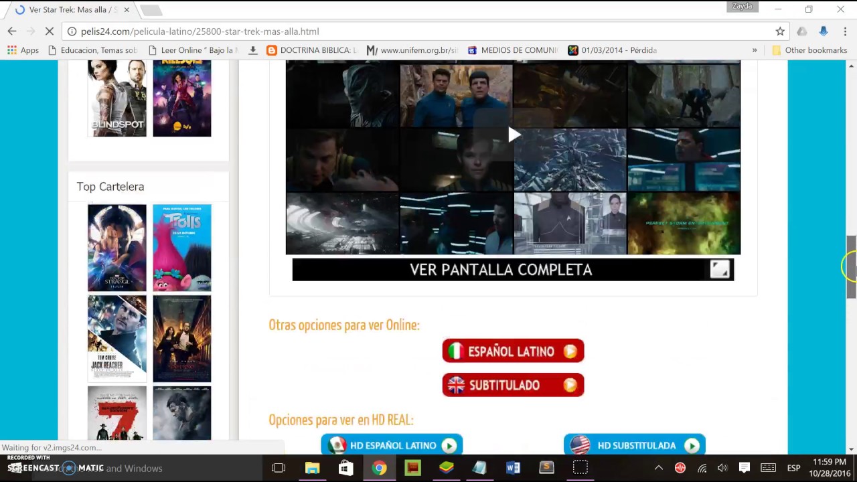The width and height of the screenshot is (857, 482).
Task: Open File Explorer from the taskbar
Action: pyautogui.click(x=312, y=468)
